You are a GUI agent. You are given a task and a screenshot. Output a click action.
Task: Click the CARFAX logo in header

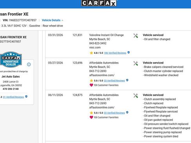coord(99,3)
